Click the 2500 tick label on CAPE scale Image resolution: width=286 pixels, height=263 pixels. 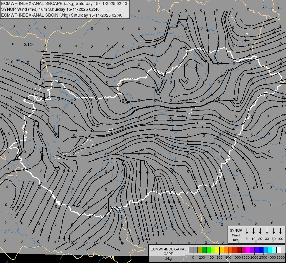point(263,257)
